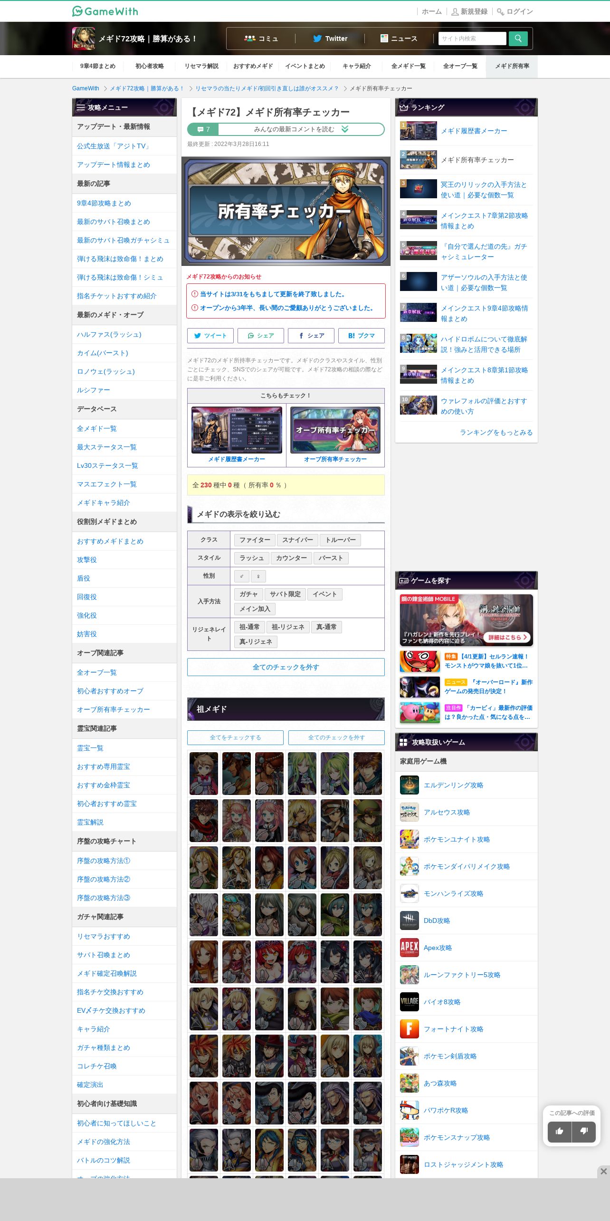Toggle the スナイパー class filter

click(297, 540)
